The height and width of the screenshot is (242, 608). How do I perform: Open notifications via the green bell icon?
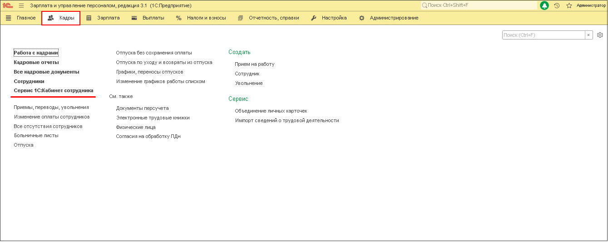(x=544, y=5)
